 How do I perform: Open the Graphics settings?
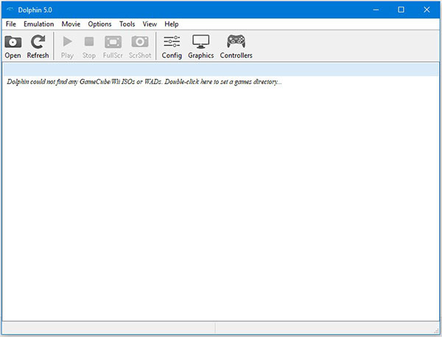click(200, 46)
